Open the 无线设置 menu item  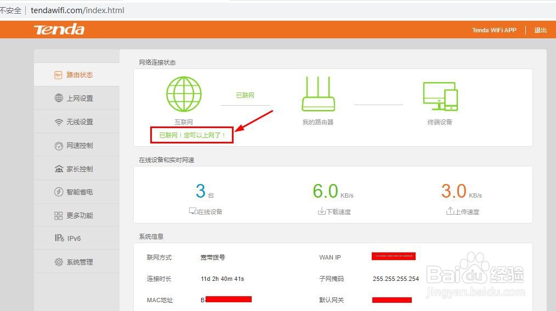tap(77, 122)
